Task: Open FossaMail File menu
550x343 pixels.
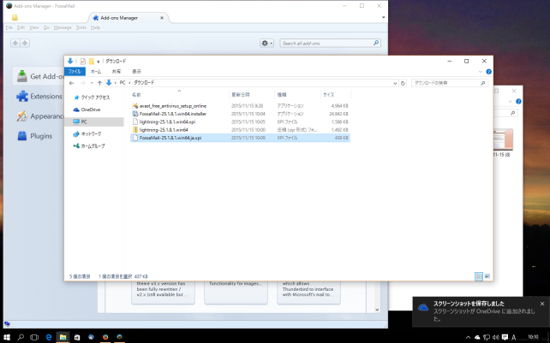Action: pos(9,27)
